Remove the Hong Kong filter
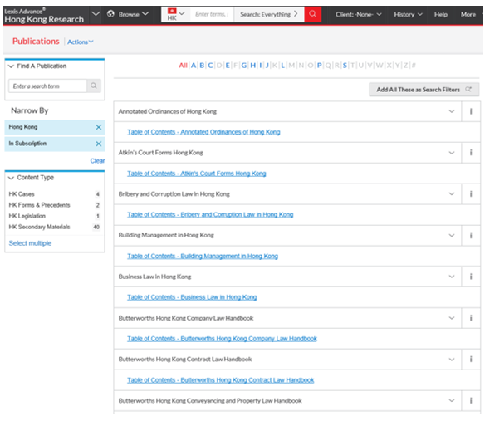 click(98, 127)
